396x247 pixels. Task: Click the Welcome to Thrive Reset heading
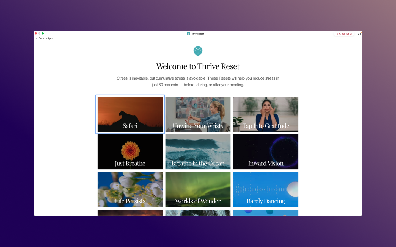198,66
